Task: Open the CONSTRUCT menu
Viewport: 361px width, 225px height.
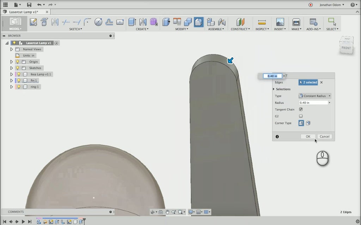Action: pyautogui.click(x=240, y=29)
